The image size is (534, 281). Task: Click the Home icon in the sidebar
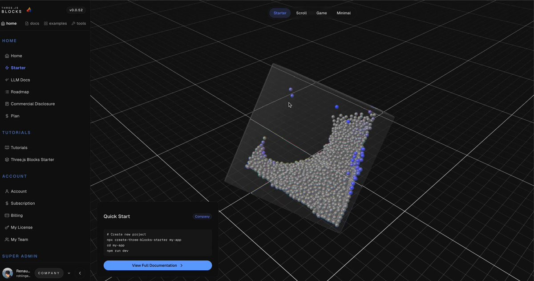coord(7,56)
